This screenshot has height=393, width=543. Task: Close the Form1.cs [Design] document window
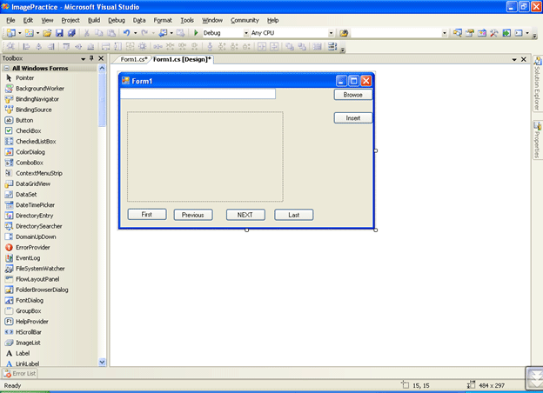524,59
